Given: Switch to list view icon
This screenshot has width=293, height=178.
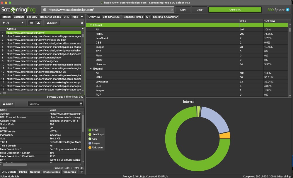Looking at the screenshot, I should (x=32, y=23).
